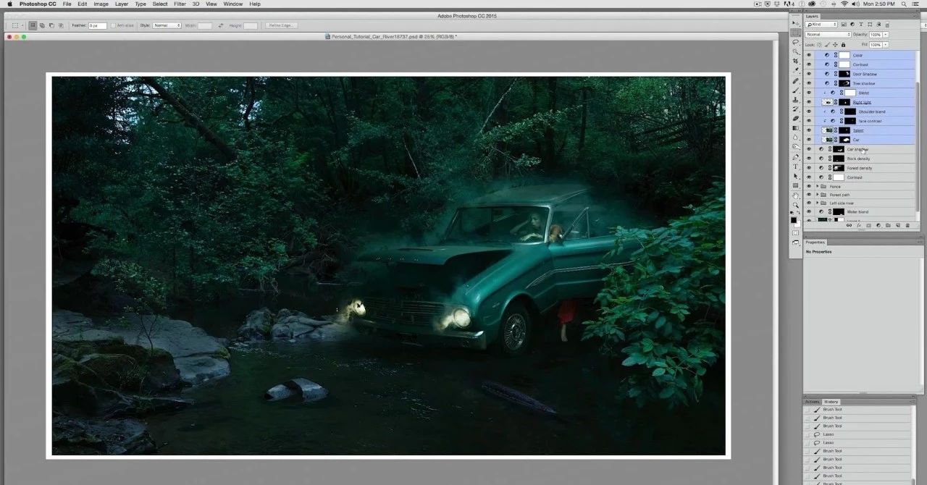Click the Delete layer trash icon
Screen dimensions: 927x485
[x=907, y=225]
